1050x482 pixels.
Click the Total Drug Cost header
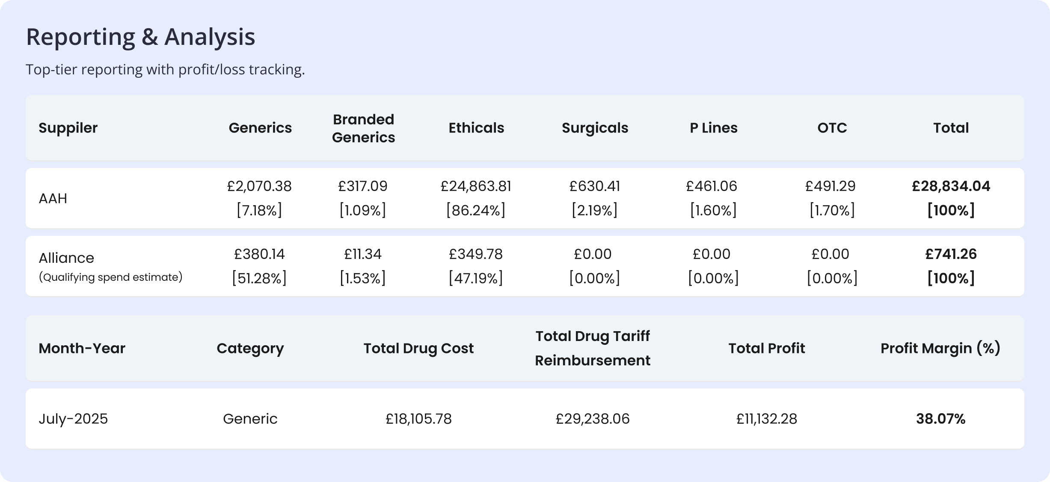pos(418,348)
